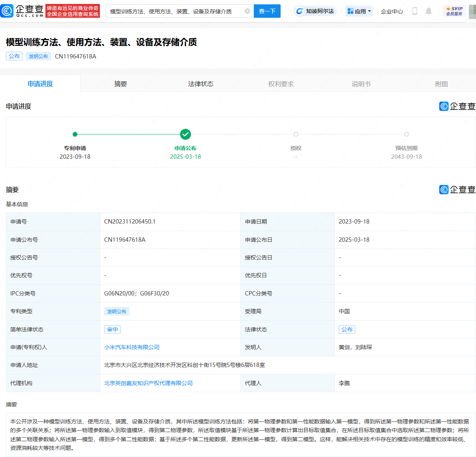Select 2025-03-18 in the 申请公布日 row
Screen dimensions: 476x457
pos(354,240)
